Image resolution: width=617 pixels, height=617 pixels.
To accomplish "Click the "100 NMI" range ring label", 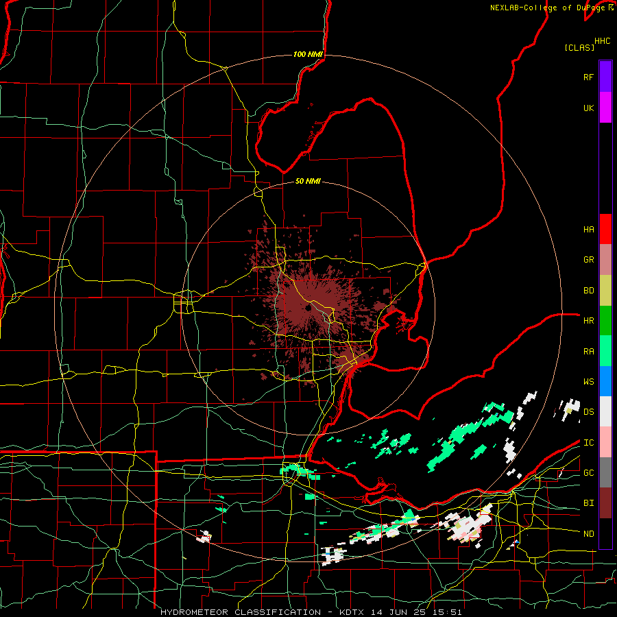I will click(308, 54).
